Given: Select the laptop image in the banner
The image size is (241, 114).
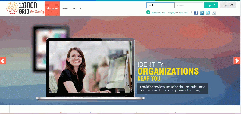Looking at the screenshot, I should [90, 69].
